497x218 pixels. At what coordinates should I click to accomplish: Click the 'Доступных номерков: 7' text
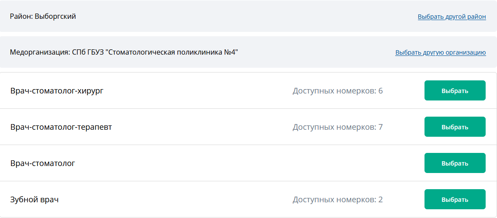pos(337,127)
